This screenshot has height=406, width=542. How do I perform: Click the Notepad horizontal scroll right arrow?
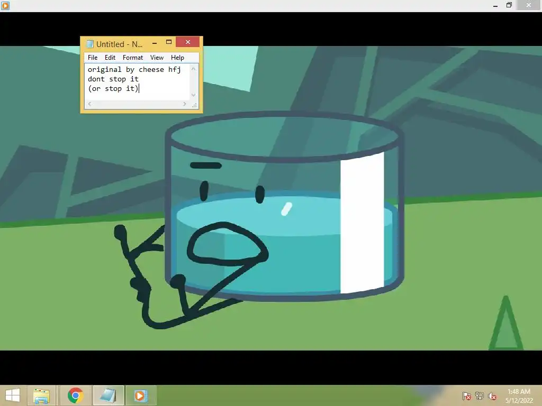click(185, 104)
